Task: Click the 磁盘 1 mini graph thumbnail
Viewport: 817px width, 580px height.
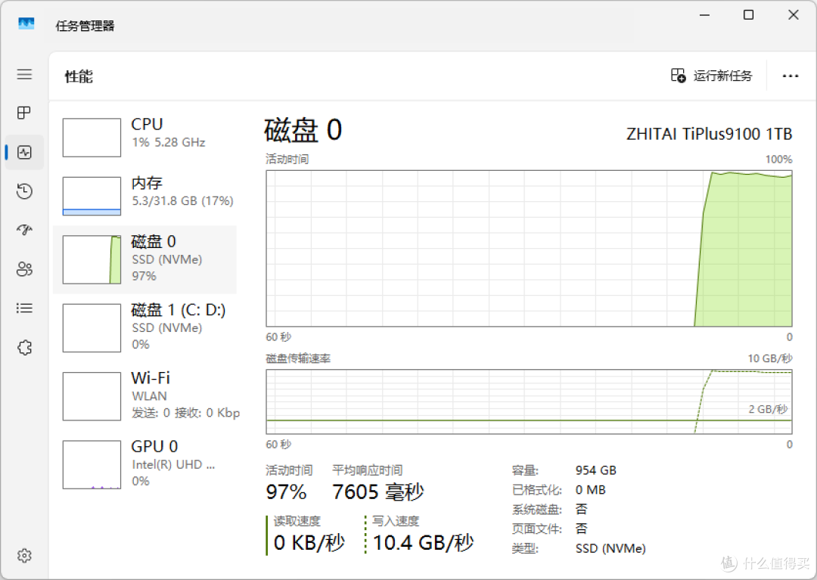Action: coord(92,328)
